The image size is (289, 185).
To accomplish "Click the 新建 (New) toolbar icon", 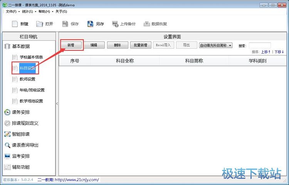I will [x=15, y=24].
